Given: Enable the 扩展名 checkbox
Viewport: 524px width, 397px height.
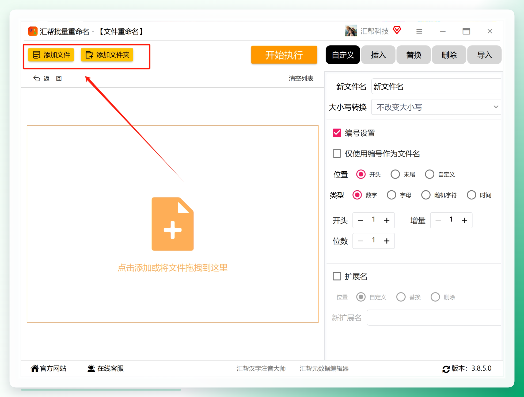Looking at the screenshot, I should (337, 276).
